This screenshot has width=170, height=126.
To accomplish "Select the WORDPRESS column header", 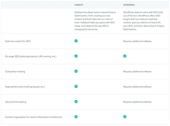I will point(129,5).
